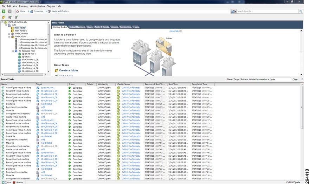The width and height of the screenshot is (309, 184).
Task: Click the New Folder 1 folder icon
Action: tap(12, 31)
